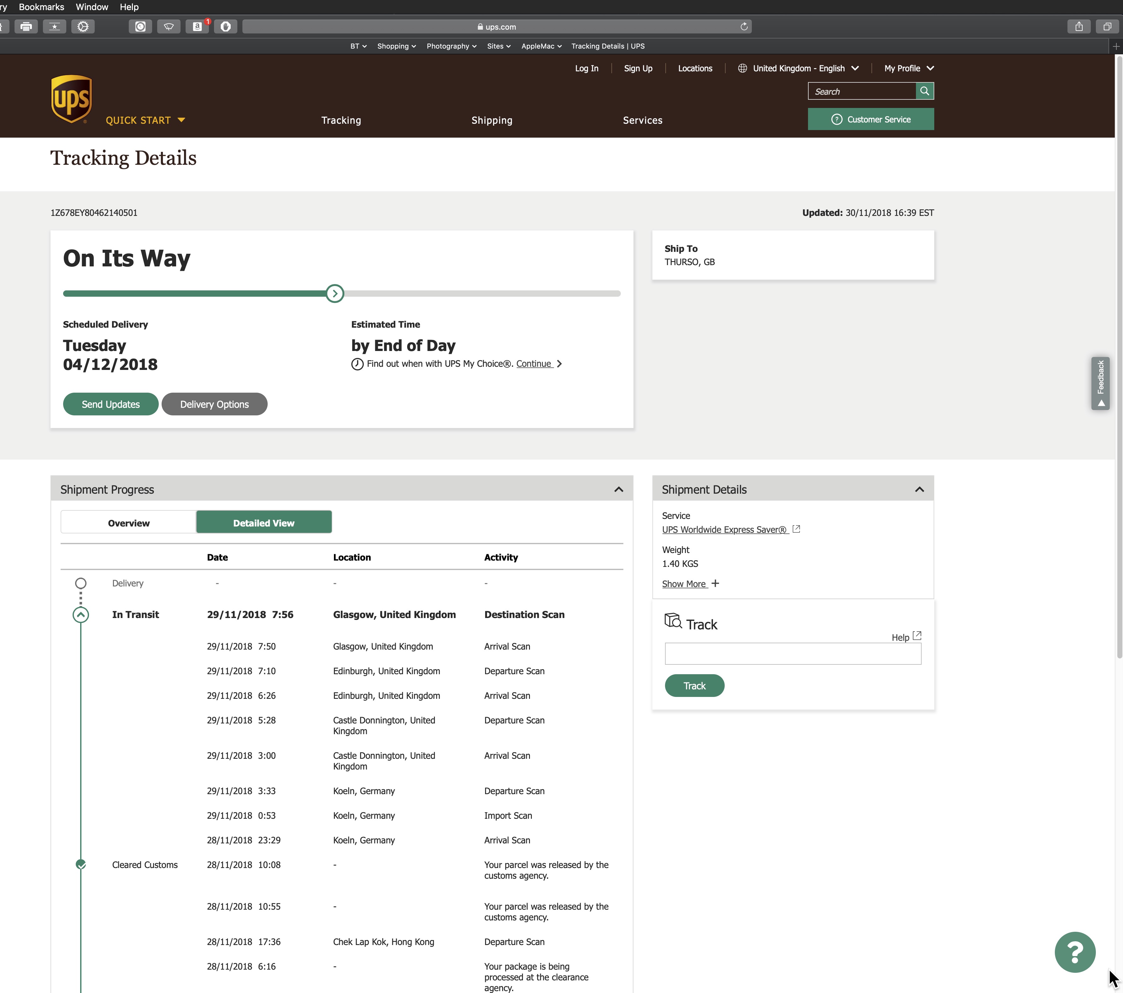The height and width of the screenshot is (993, 1123).
Task: Show all tabs overview icon
Action: pyautogui.click(x=1108, y=27)
